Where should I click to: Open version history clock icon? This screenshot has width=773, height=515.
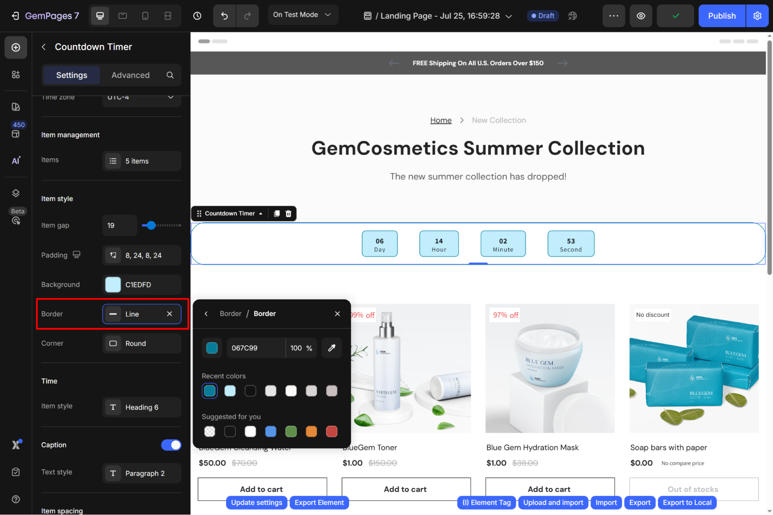tap(197, 16)
